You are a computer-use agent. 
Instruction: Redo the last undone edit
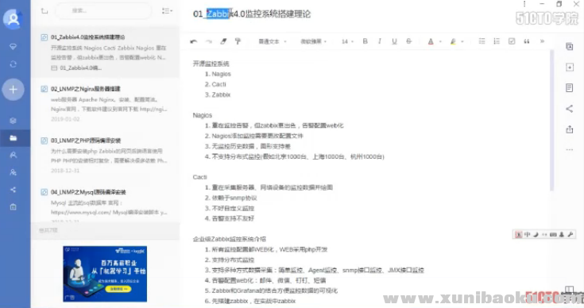208,41
